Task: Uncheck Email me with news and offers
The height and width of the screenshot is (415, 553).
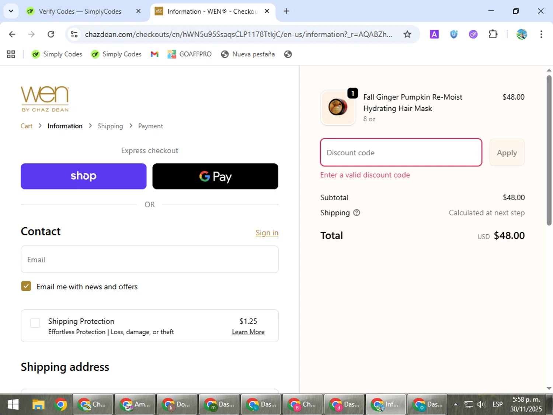Action: [26, 286]
